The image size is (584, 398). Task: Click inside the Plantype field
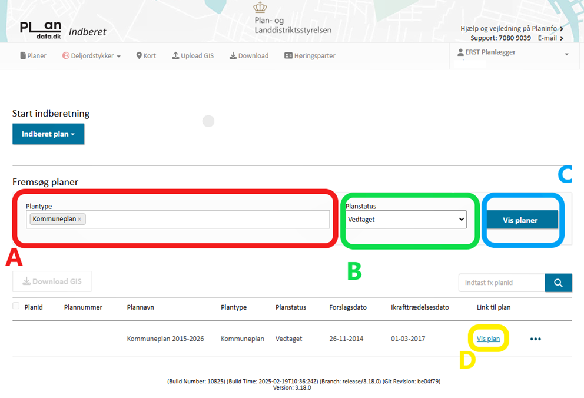(x=206, y=219)
